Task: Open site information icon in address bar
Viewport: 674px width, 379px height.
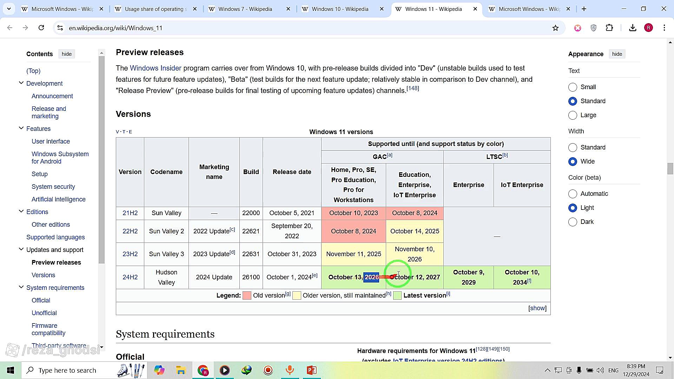Action: pos(60,28)
